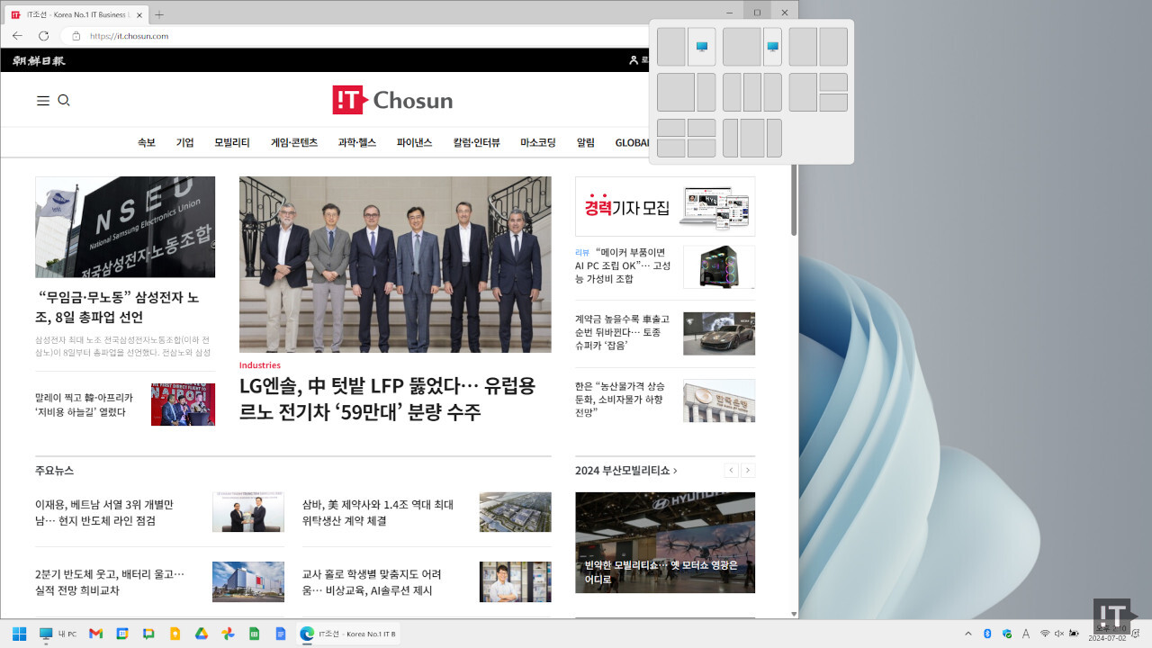Open headline about LG엔솔 LFP 수주
This screenshot has height=648, width=1152.
(x=388, y=399)
